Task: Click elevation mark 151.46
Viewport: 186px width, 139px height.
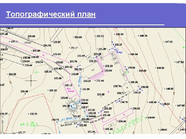Action: coord(109,129)
